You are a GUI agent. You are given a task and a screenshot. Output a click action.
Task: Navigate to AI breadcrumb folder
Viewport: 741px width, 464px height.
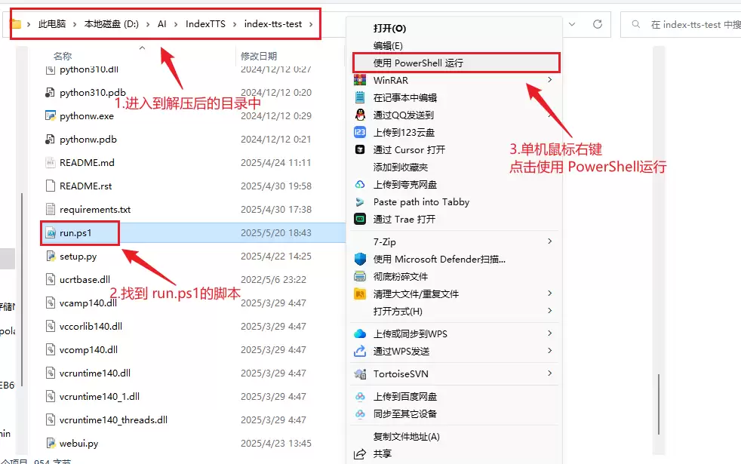point(162,24)
